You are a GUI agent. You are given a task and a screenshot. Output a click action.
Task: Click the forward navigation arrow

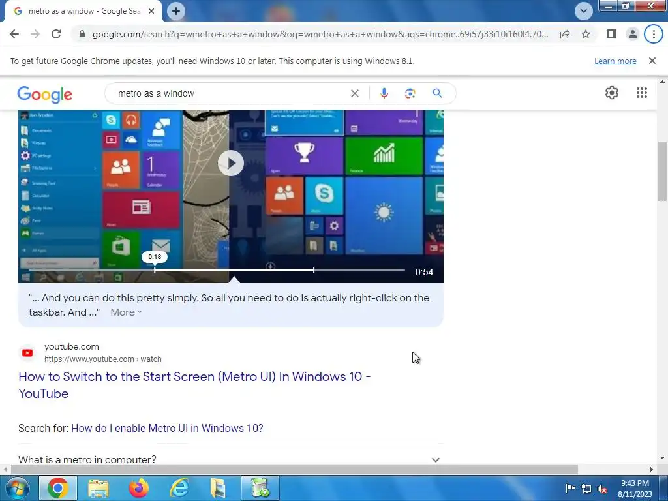point(35,34)
